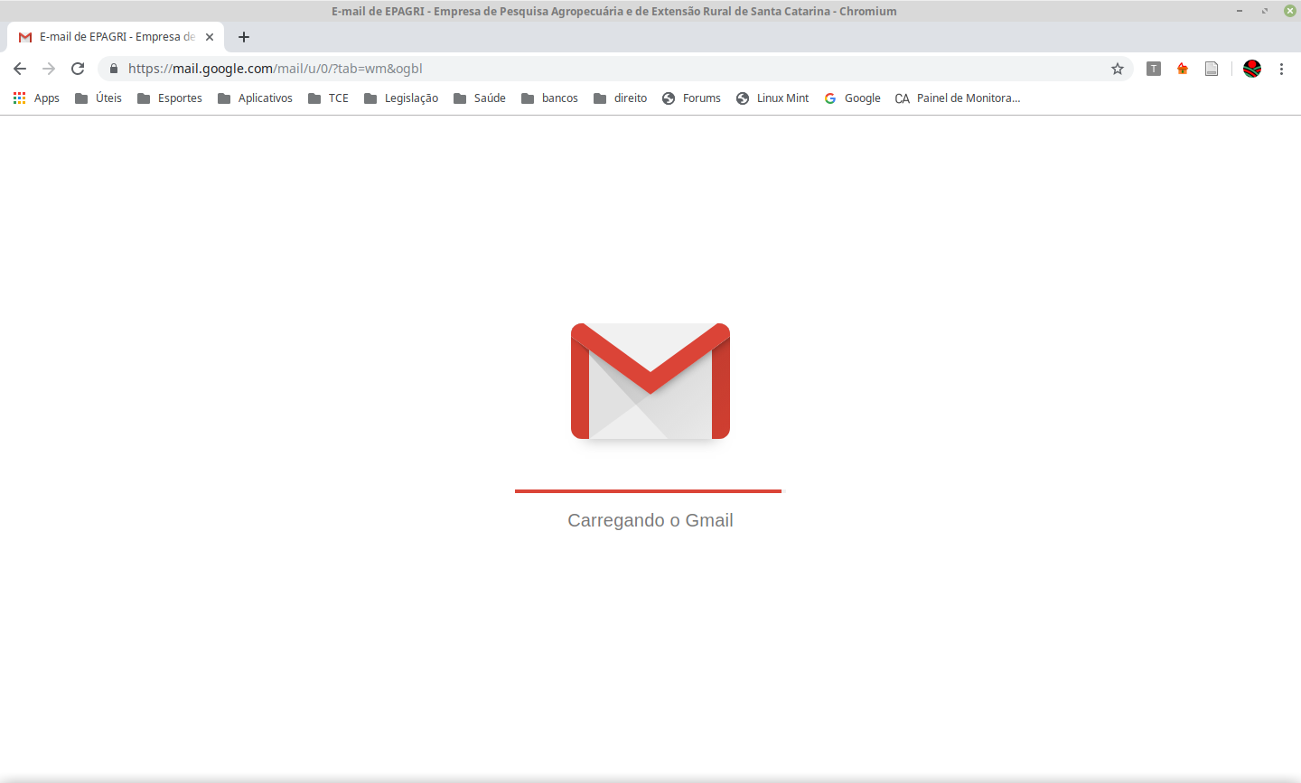Select the E-mail de EPAGRI tab

116,37
